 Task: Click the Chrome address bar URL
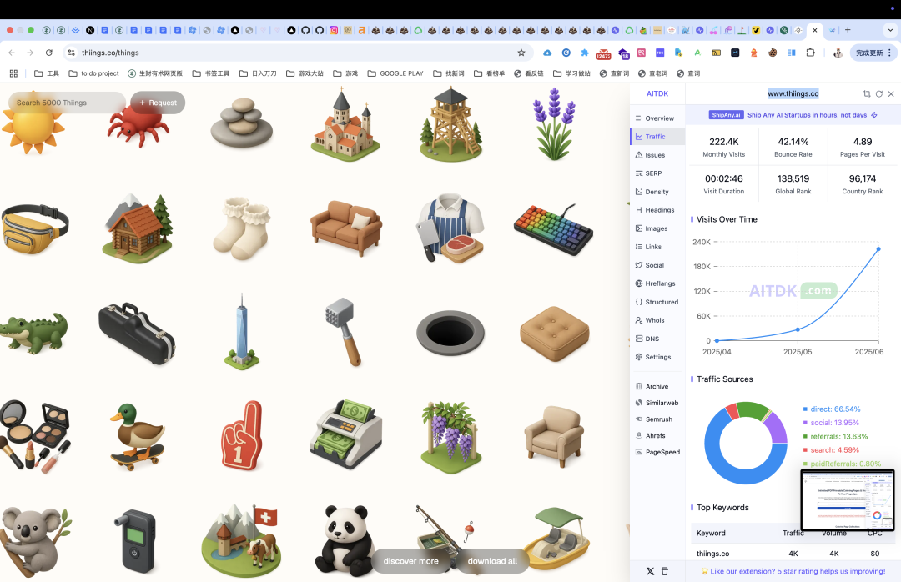(x=110, y=53)
